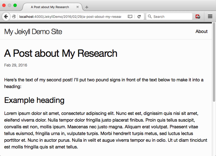
Task: Click the localhost URL address field
Action: pos(70,16)
